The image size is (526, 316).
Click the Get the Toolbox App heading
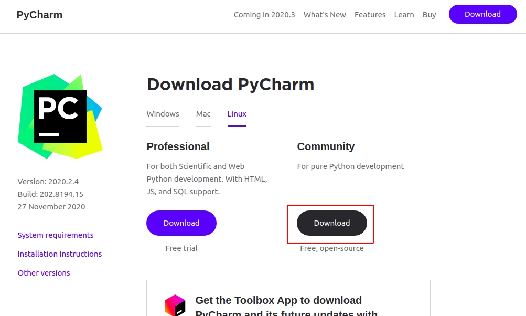click(278, 300)
